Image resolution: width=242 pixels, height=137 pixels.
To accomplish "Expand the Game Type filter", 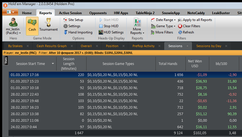I will (x=163, y=26).
